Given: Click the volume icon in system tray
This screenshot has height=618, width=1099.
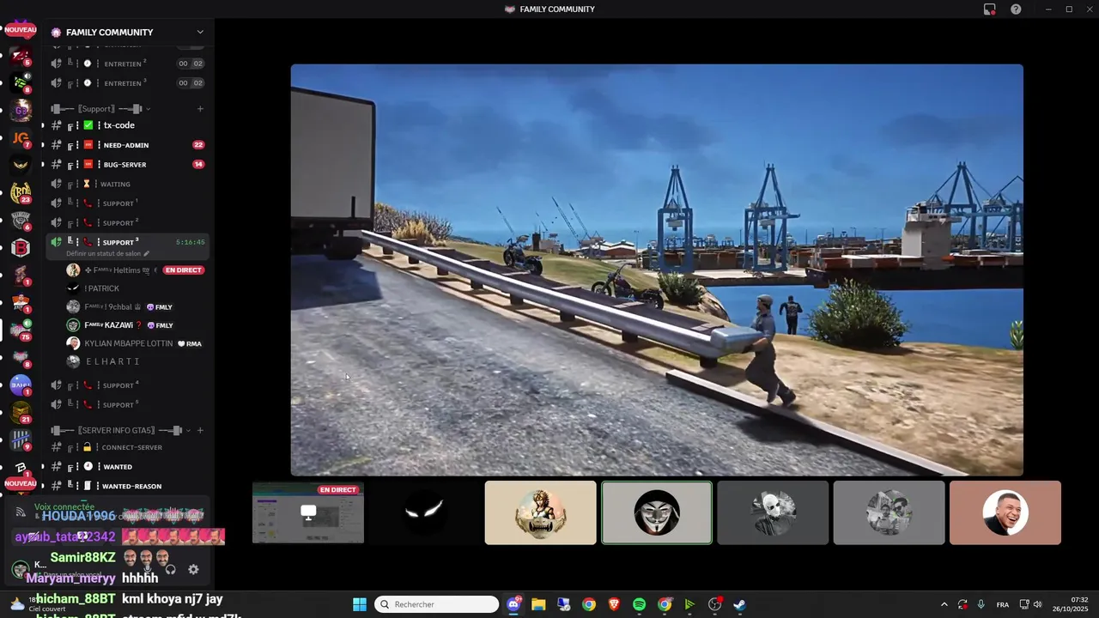Looking at the screenshot, I should pyautogui.click(x=1037, y=604).
